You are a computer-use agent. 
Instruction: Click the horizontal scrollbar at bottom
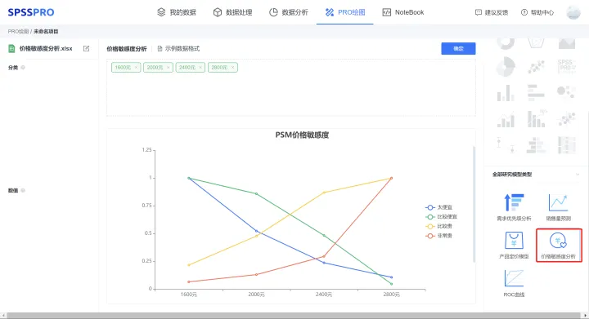pos(294,316)
